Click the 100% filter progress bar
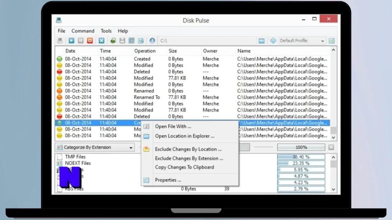 pyautogui.click(x=301, y=147)
